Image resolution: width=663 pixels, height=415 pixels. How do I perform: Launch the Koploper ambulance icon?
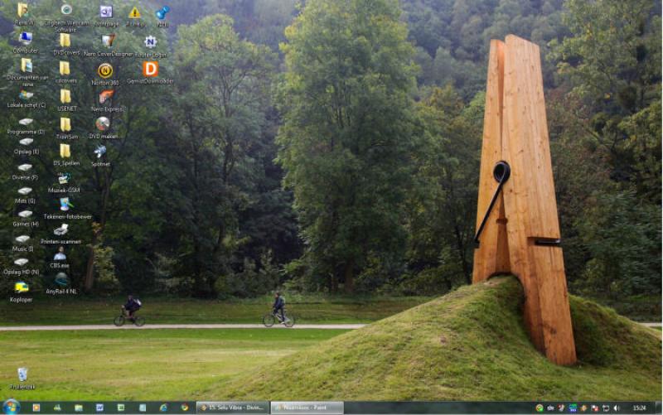[22, 287]
